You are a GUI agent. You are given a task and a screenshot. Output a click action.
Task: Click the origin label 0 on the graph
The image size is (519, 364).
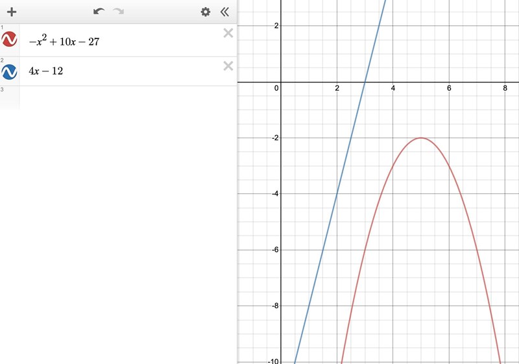276,89
